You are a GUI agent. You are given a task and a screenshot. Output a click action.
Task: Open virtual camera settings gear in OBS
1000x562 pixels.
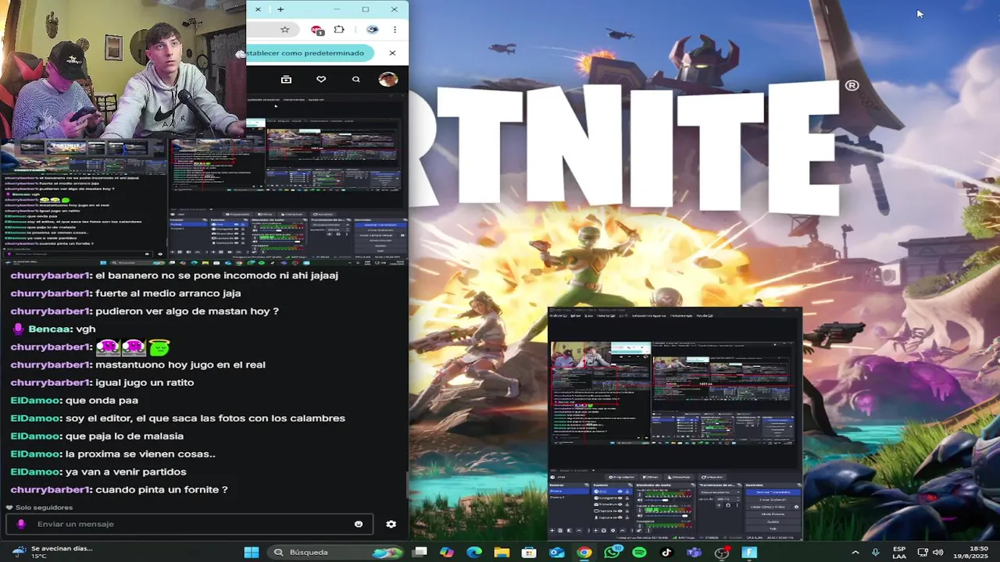tap(796, 507)
